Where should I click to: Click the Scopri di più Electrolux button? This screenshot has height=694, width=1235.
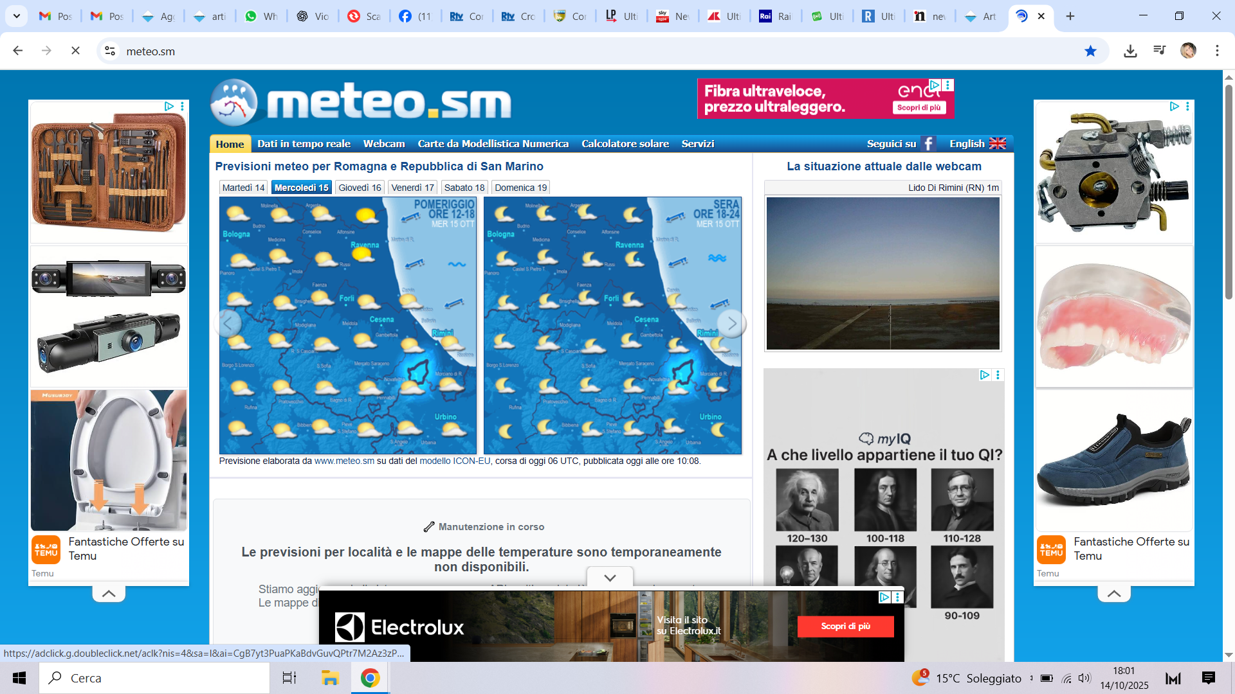(x=845, y=627)
